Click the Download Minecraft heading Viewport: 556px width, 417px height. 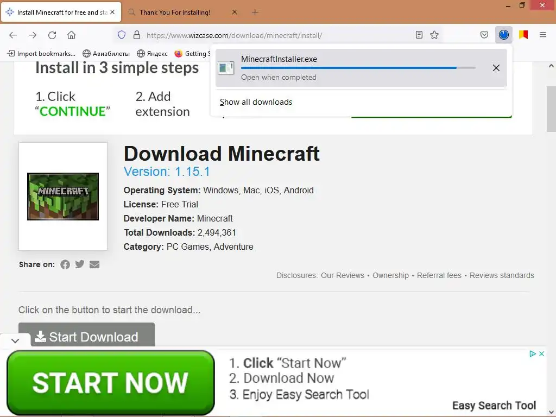[222, 154]
